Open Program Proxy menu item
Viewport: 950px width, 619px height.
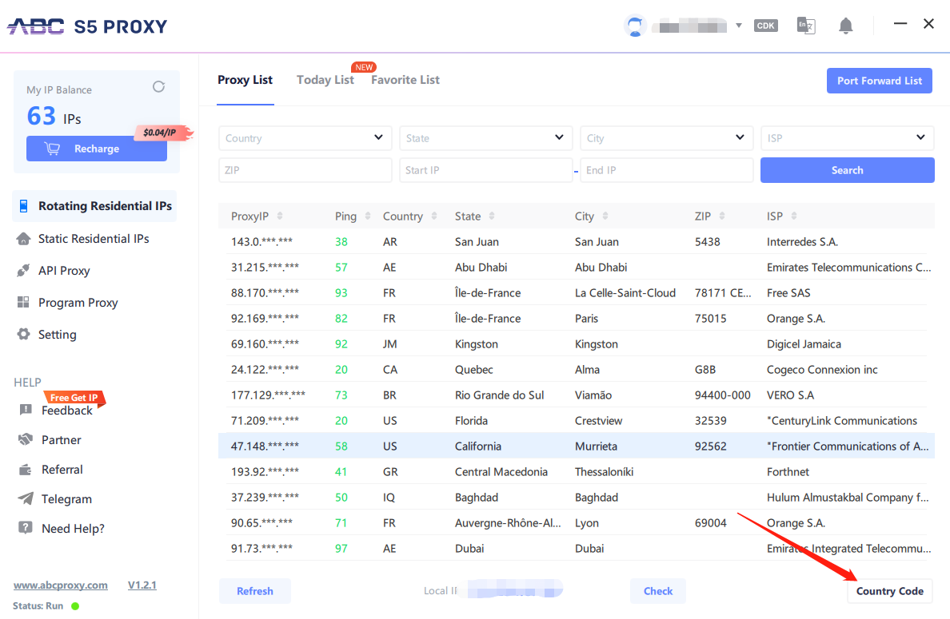(x=78, y=303)
